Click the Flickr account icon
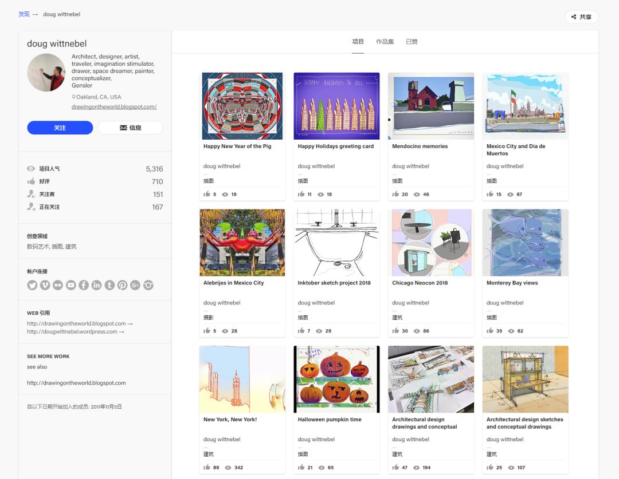Image resolution: width=619 pixels, height=479 pixels. pos(58,285)
